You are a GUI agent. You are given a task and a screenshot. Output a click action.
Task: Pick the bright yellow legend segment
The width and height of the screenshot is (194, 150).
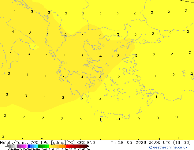50,146
